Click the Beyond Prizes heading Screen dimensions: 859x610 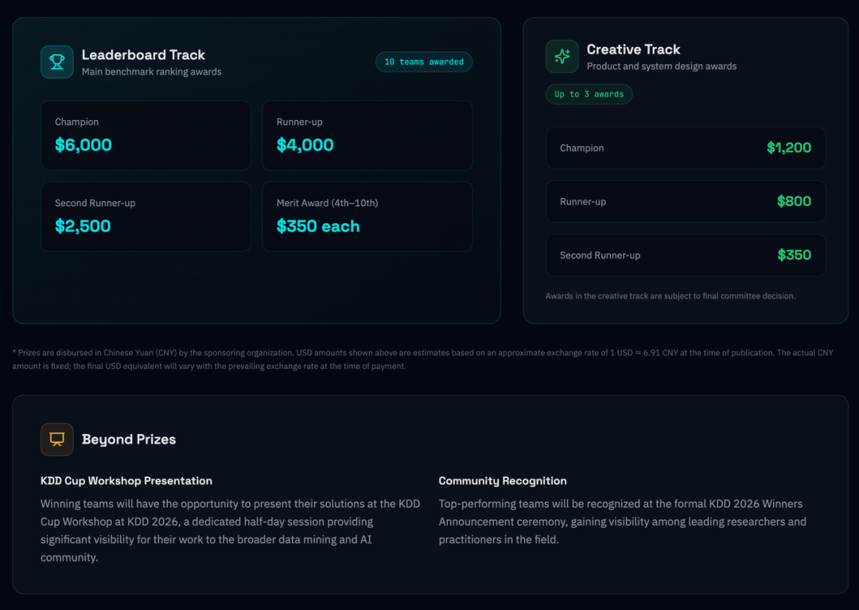tap(129, 439)
